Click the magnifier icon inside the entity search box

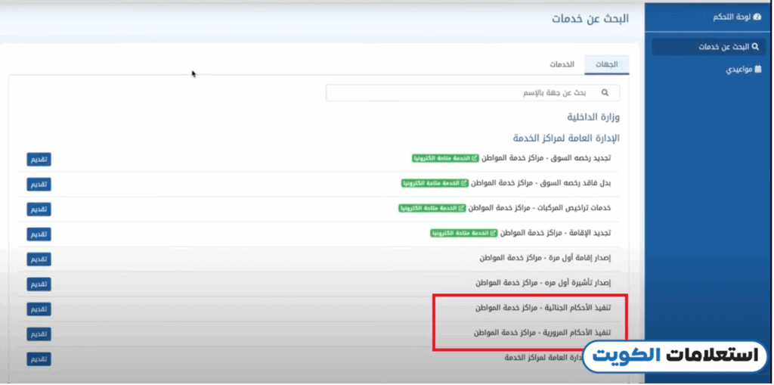[x=605, y=92]
